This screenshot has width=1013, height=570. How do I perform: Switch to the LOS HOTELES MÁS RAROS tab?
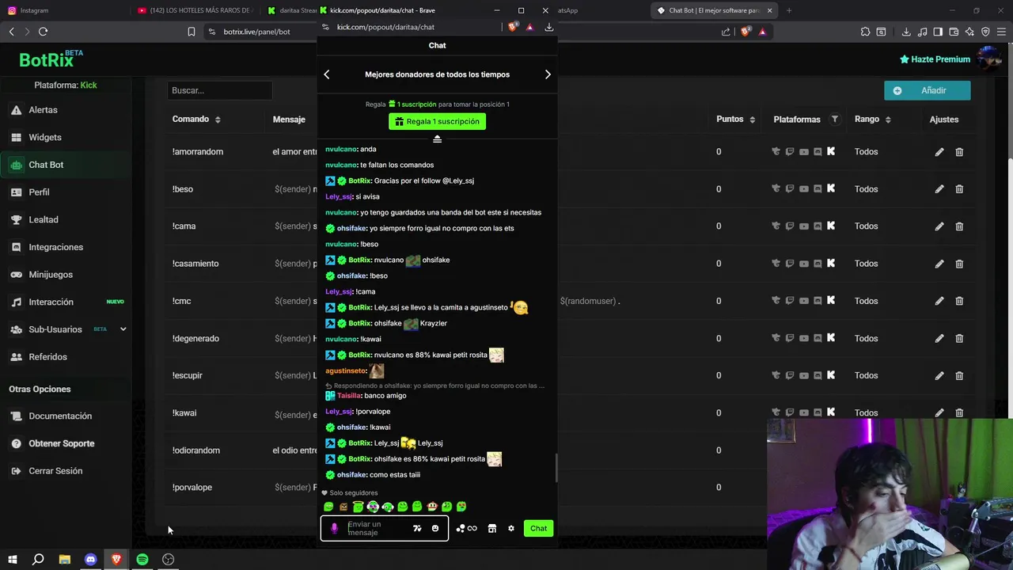pos(195,10)
